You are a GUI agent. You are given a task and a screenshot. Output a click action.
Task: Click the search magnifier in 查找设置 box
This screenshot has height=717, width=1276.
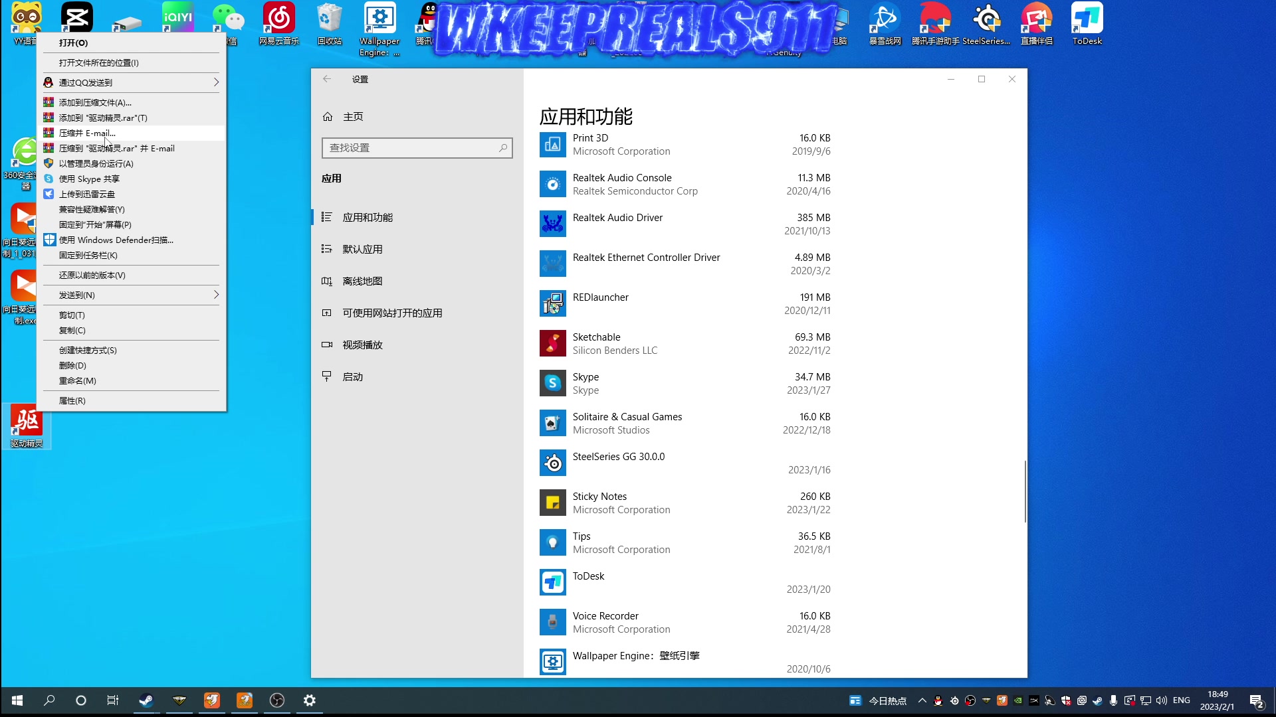[x=503, y=148]
